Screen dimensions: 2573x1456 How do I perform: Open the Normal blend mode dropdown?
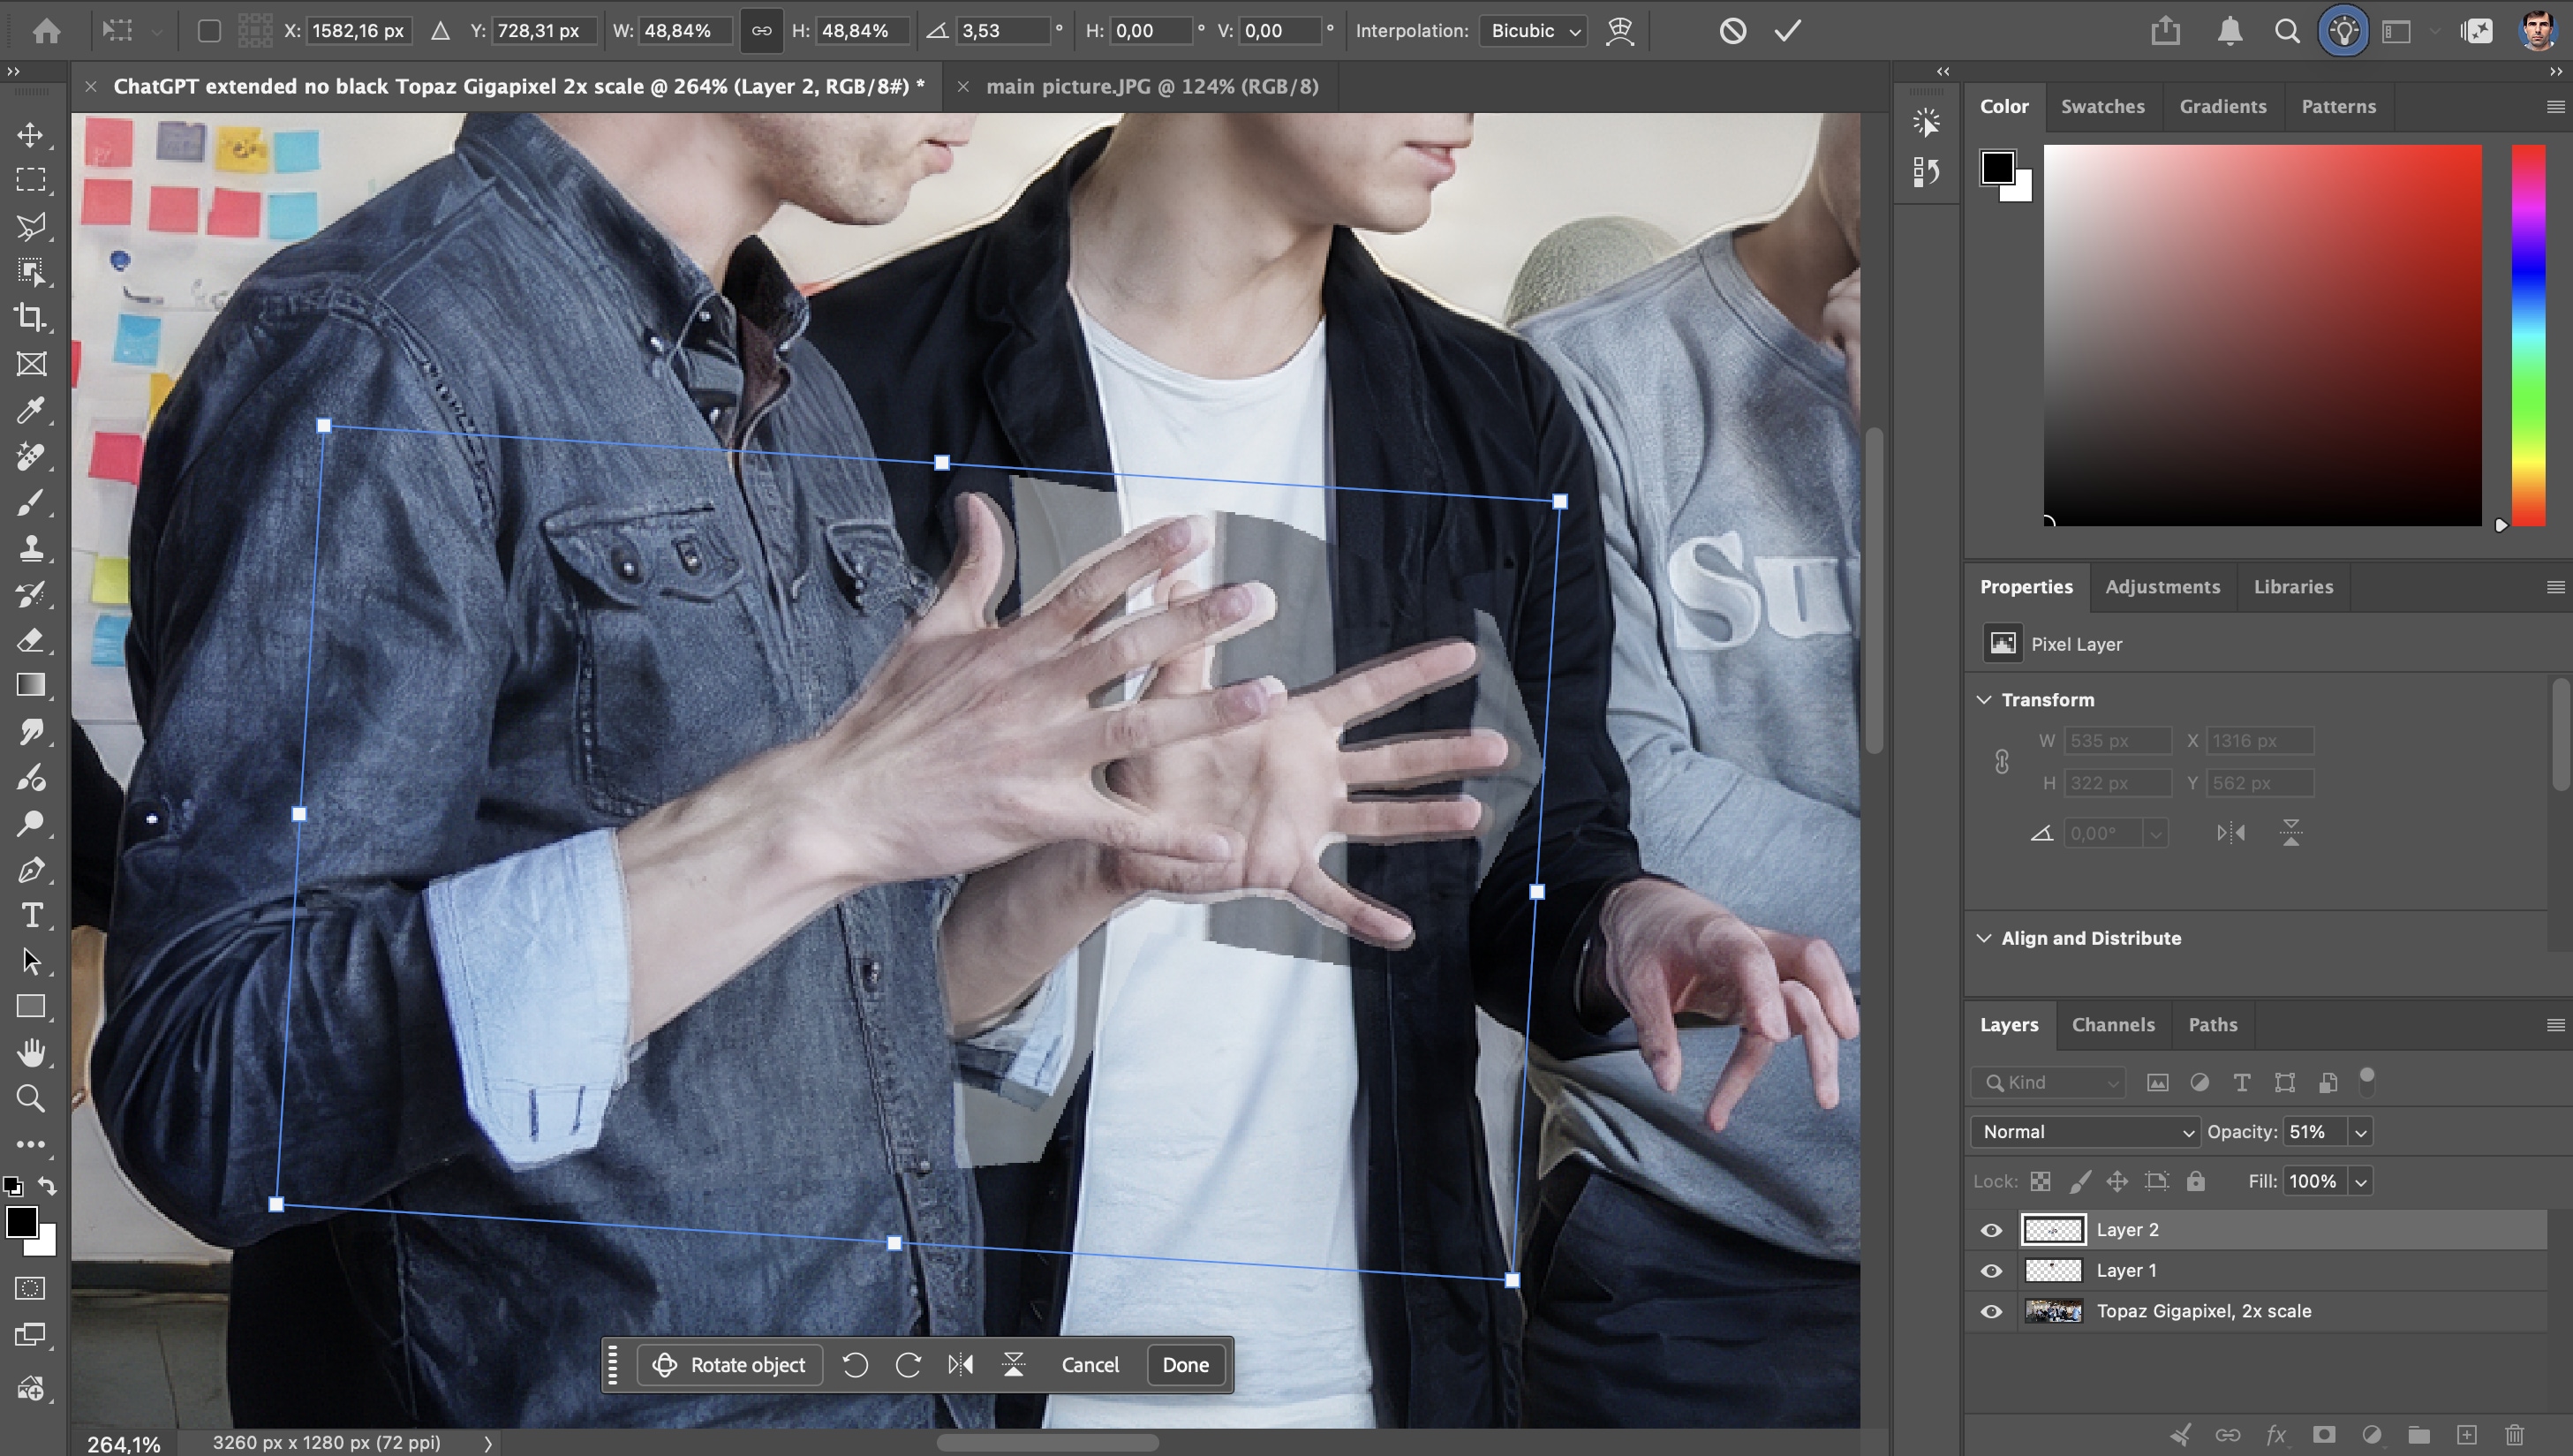click(x=2084, y=1132)
